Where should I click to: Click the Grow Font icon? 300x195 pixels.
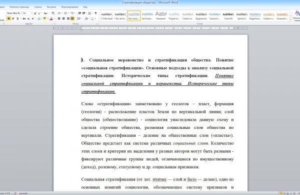[35, 13]
